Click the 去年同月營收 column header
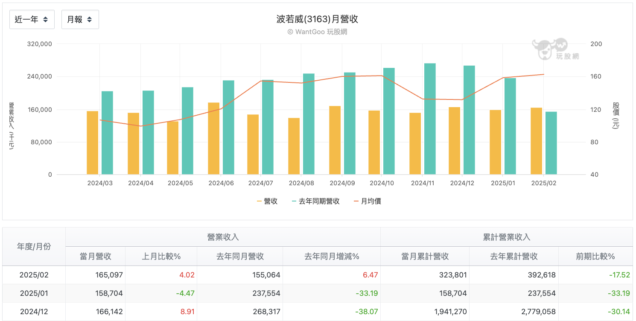Screen dimensions: 636x321 [x=240, y=256]
